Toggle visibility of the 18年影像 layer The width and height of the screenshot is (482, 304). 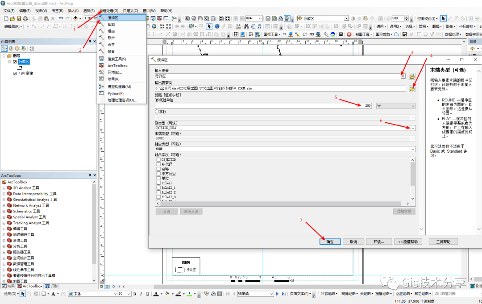click(x=15, y=74)
